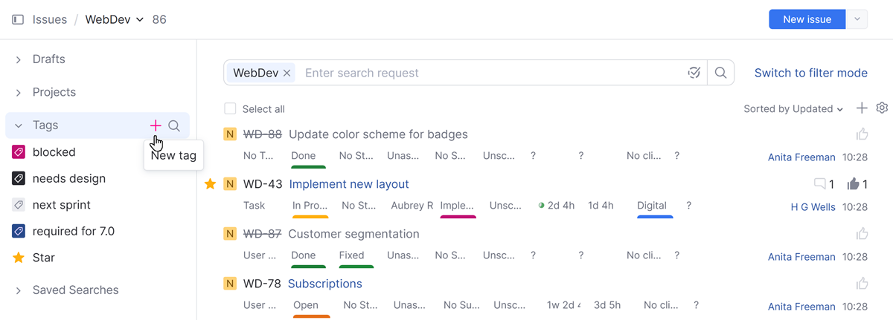The height and width of the screenshot is (320, 893).
Task: Click the search magnifier button in query bar
Action: click(x=720, y=73)
